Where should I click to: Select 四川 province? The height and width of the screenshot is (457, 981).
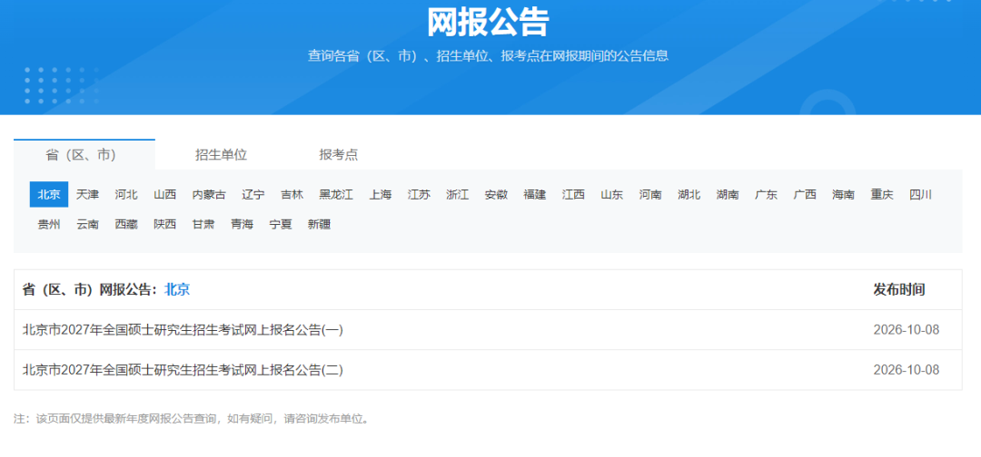click(921, 195)
